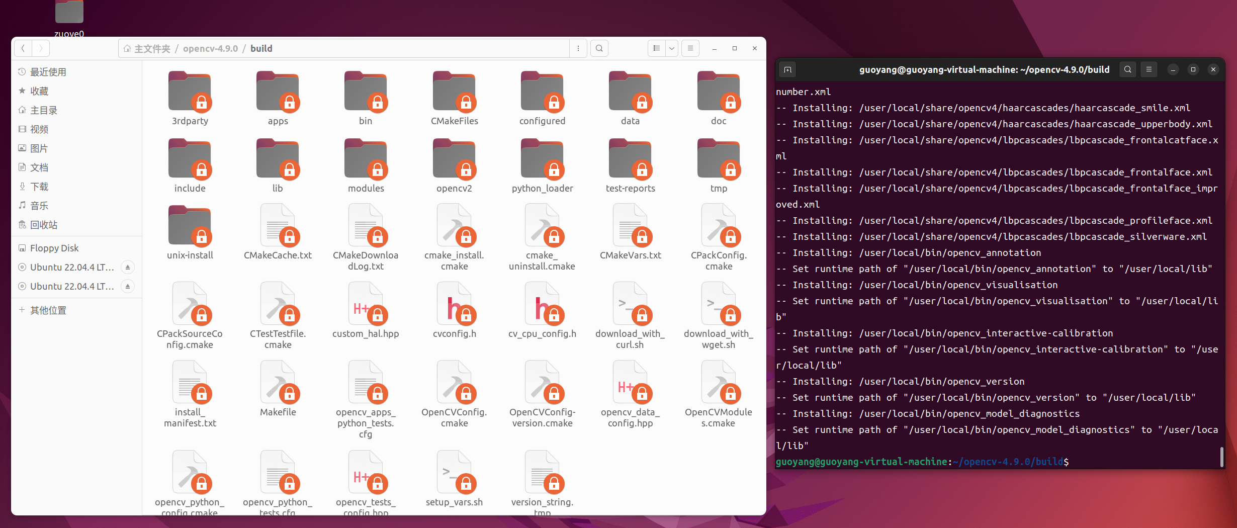Image resolution: width=1237 pixels, height=528 pixels.
Task: Open the terminal hamburger menu
Action: [x=1149, y=69]
